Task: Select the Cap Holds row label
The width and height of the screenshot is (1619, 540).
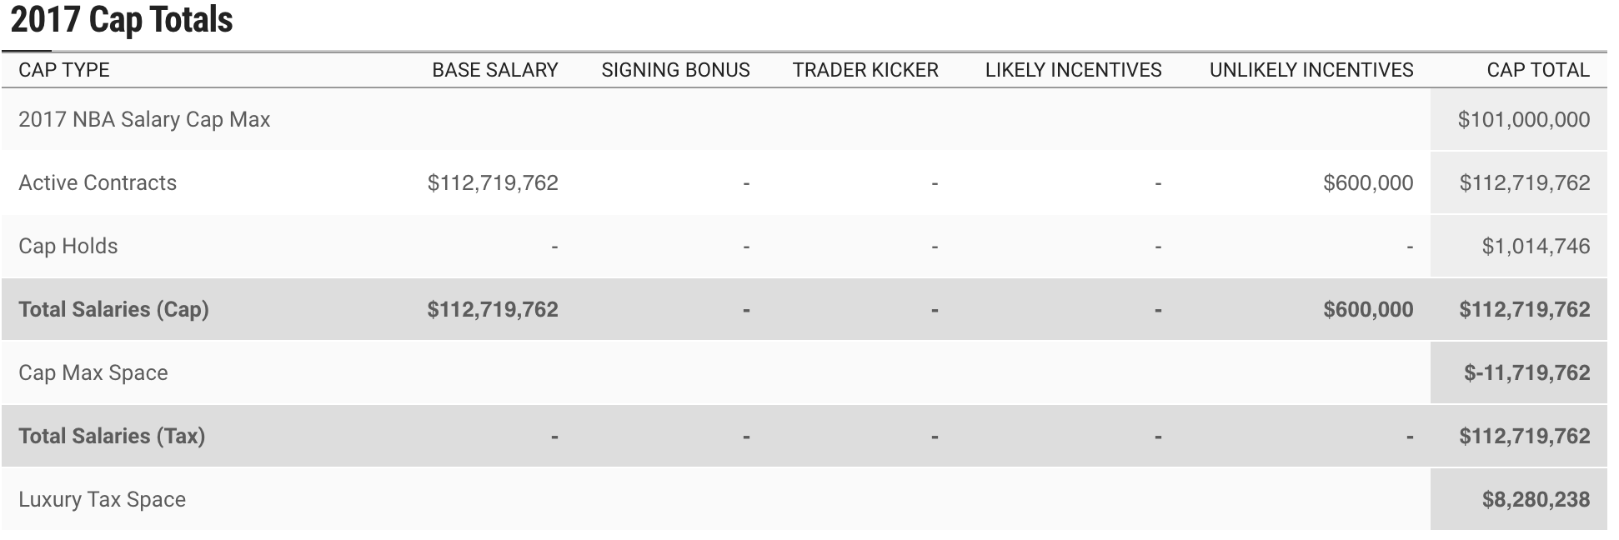Action: [68, 246]
